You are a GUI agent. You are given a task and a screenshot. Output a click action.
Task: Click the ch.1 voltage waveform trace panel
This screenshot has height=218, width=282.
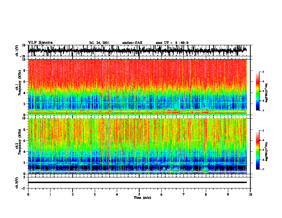tap(139, 51)
